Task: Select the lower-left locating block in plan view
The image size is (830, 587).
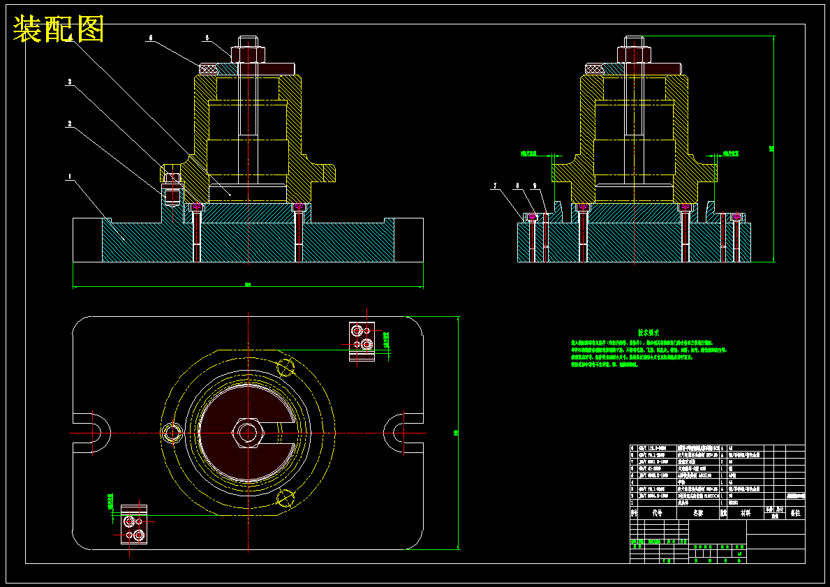Action: point(134,525)
